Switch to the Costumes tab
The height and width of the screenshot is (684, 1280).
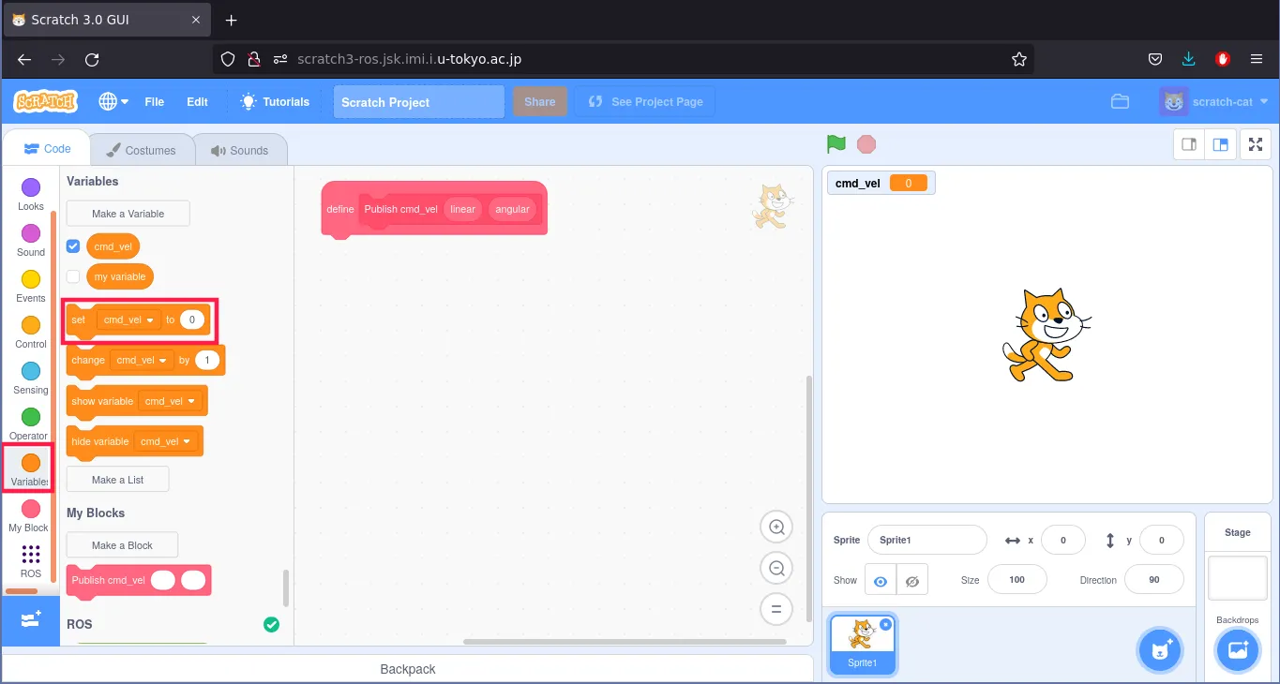click(142, 150)
